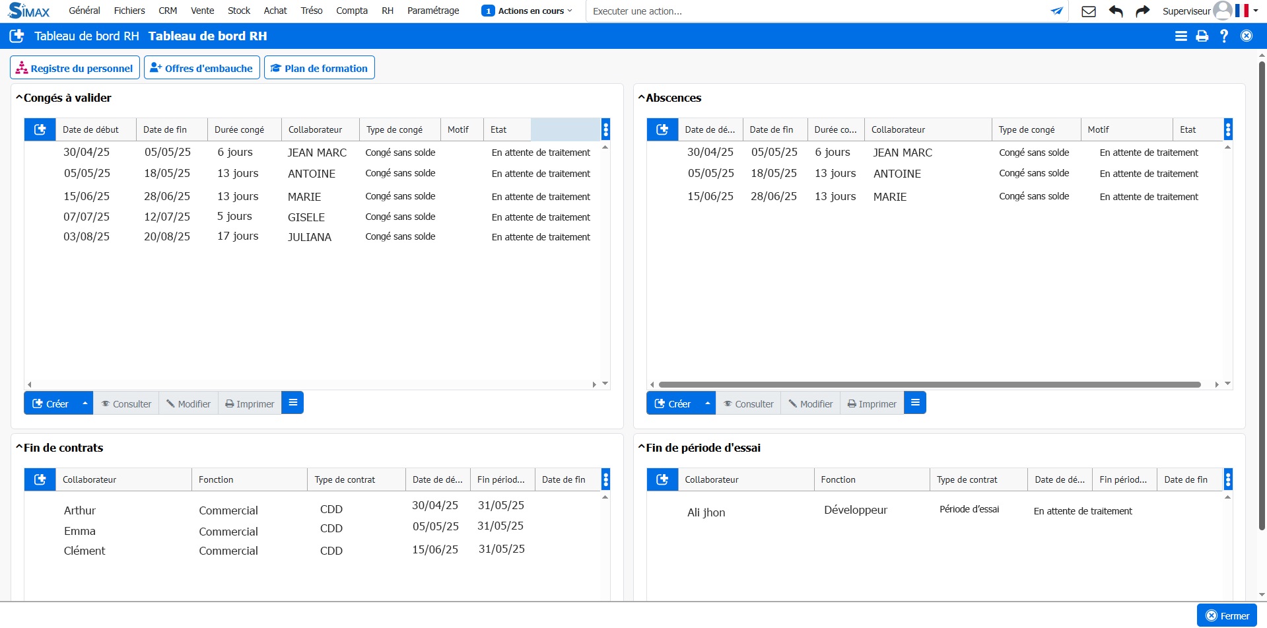Click the undo arrow icon in top bar
Image resolution: width=1267 pixels, height=628 pixels.
pos(1116,11)
